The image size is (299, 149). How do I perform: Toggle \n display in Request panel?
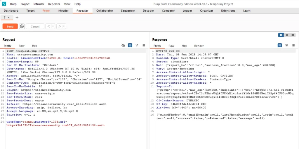(137, 45)
